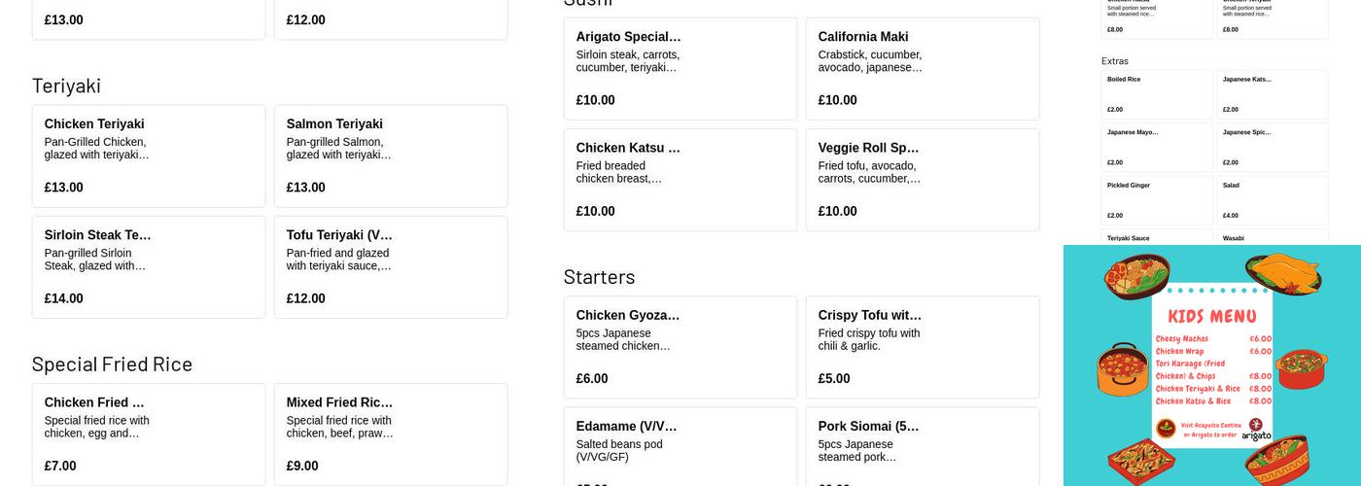Open the Arigato Special sushi item

click(x=680, y=68)
